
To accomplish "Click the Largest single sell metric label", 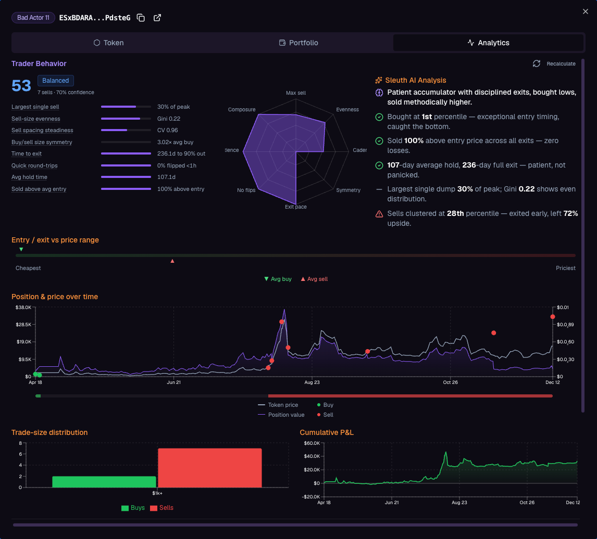I will coord(35,107).
